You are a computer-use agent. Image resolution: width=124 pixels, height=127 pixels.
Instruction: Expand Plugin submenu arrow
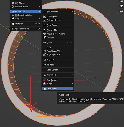(72, 84)
